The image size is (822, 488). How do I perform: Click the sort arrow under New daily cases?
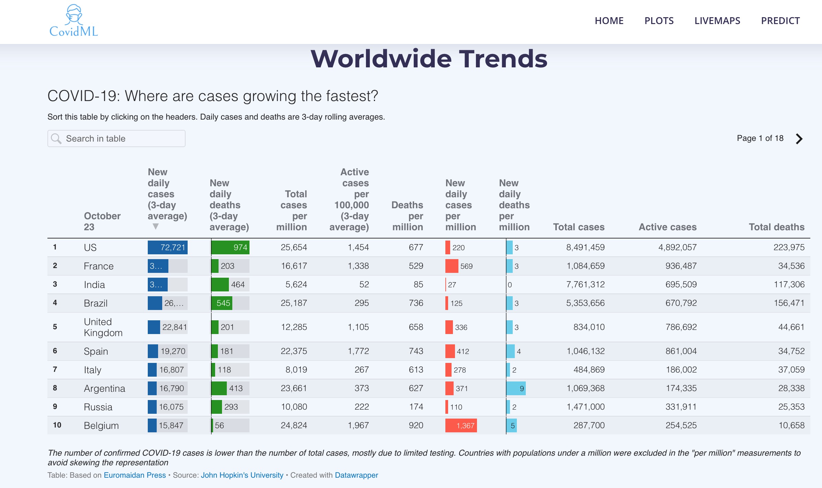coord(156,226)
